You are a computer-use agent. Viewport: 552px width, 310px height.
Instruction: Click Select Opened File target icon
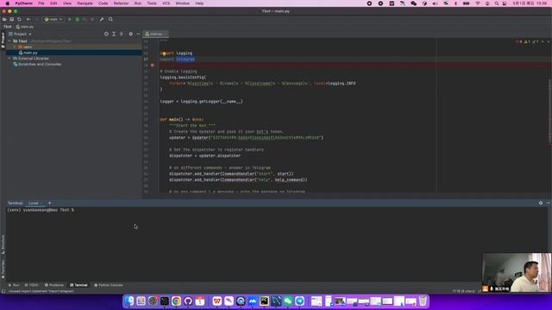[x=106, y=34]
